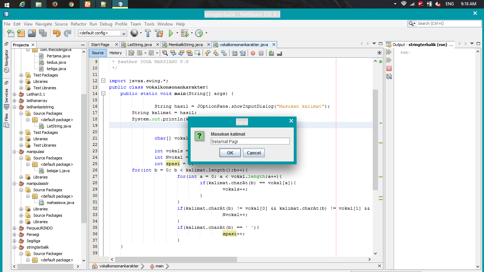Viewport: 484px width, 272px height.
Task: Open the Profile Project dropdown arrow
Action: coord(206,33)
